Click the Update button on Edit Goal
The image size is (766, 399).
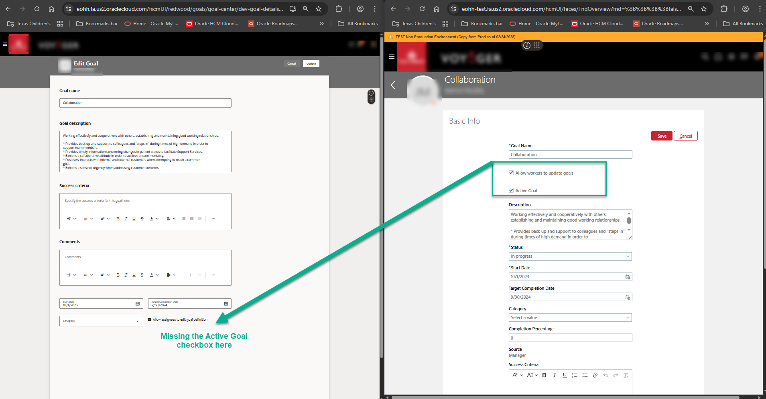[311, 63]
